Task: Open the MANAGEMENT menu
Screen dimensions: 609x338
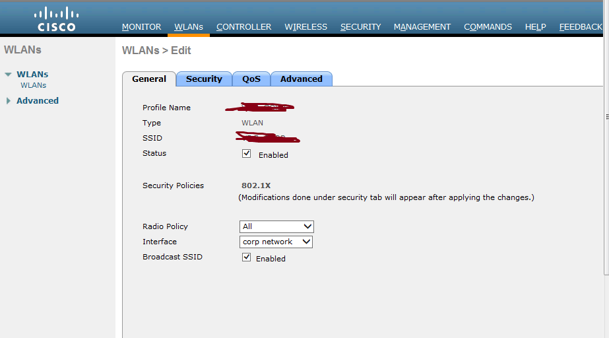Action: (422, 27)
